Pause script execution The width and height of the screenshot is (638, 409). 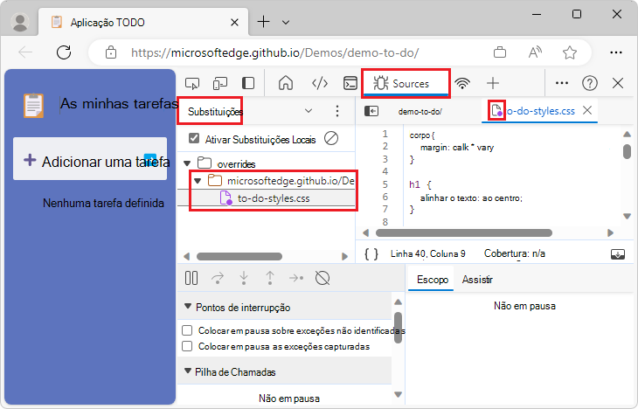pos(191,279)
